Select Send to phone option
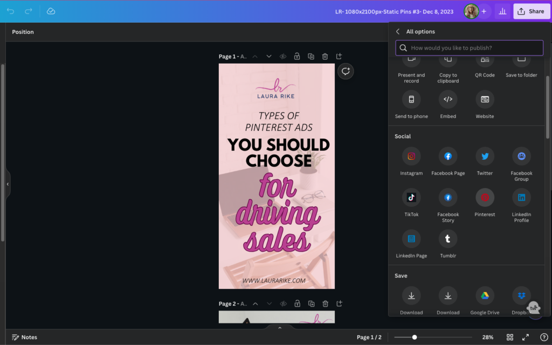 coord(411,99)
